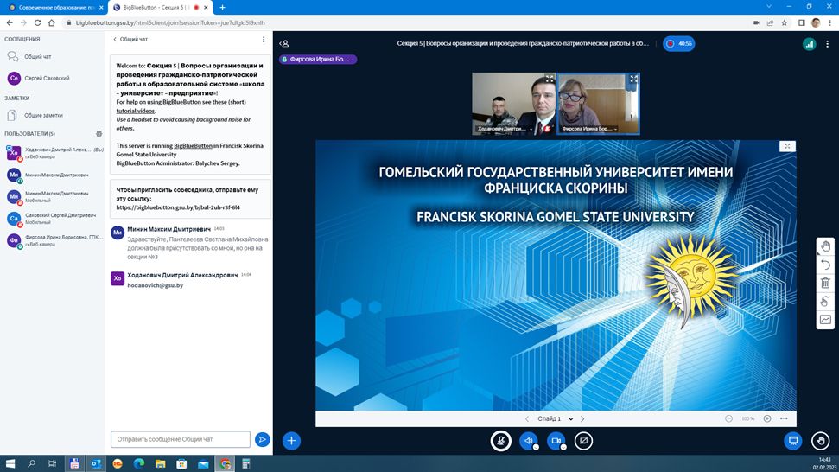Open the manage users gear icon
The height and width of the screenshot is (472, 839).
point(99,134)
